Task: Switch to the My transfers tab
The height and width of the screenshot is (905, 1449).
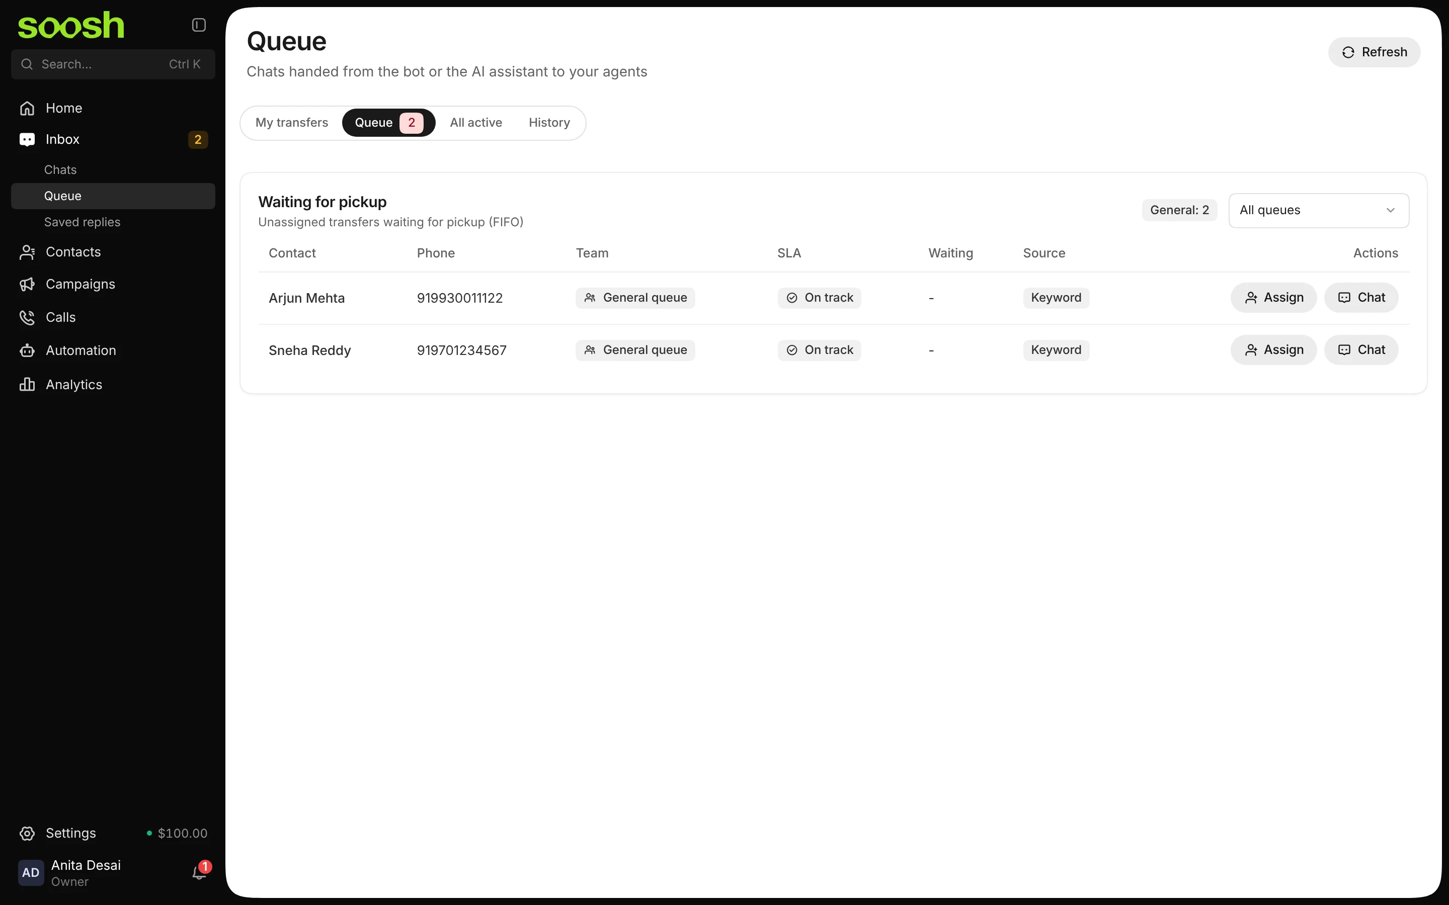Action: [x=292, y=123]
